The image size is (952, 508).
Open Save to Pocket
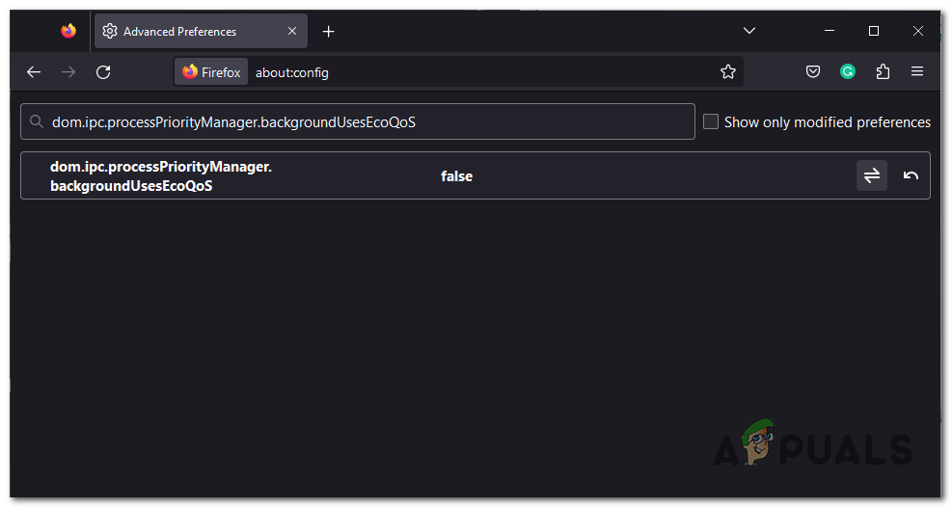point(813,72)
